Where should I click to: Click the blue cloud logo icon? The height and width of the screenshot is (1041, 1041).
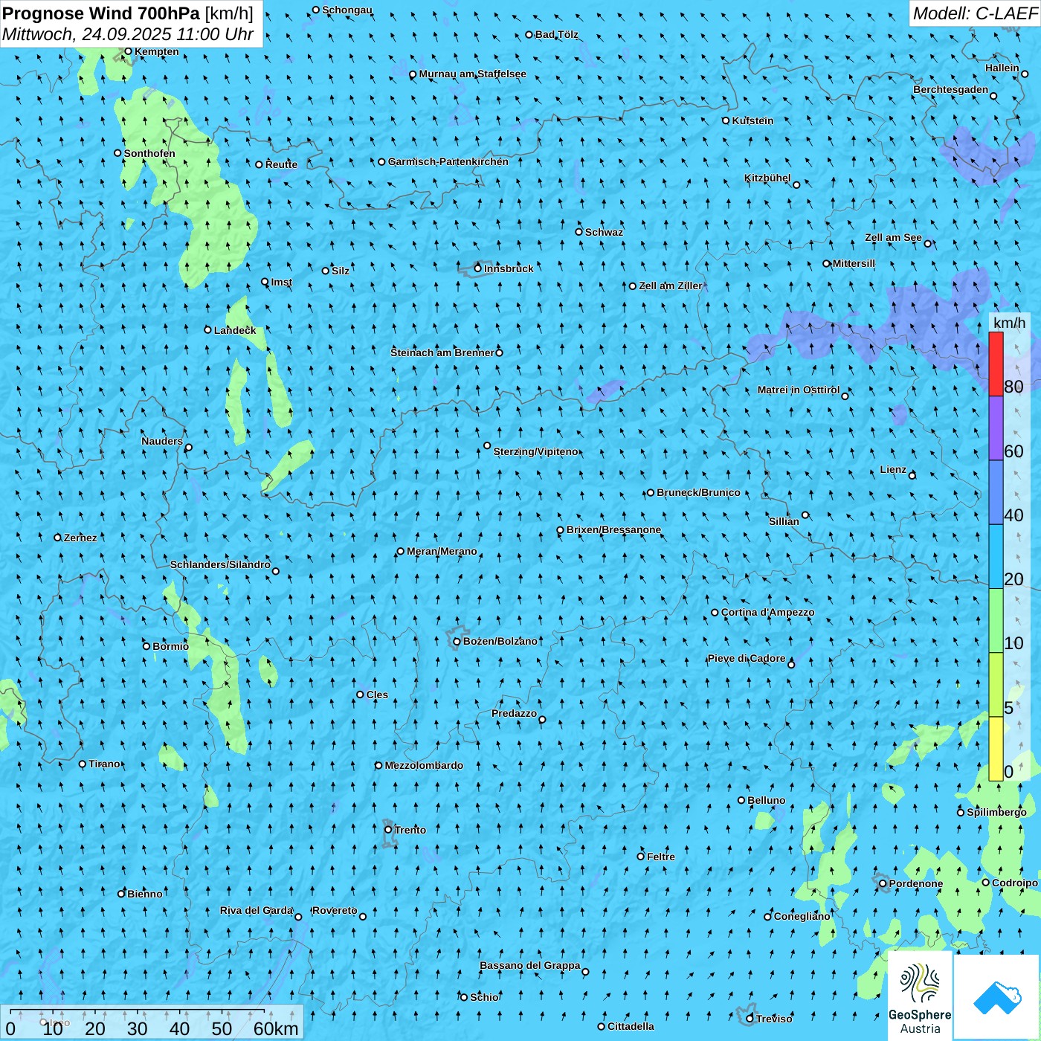(997, 998)
